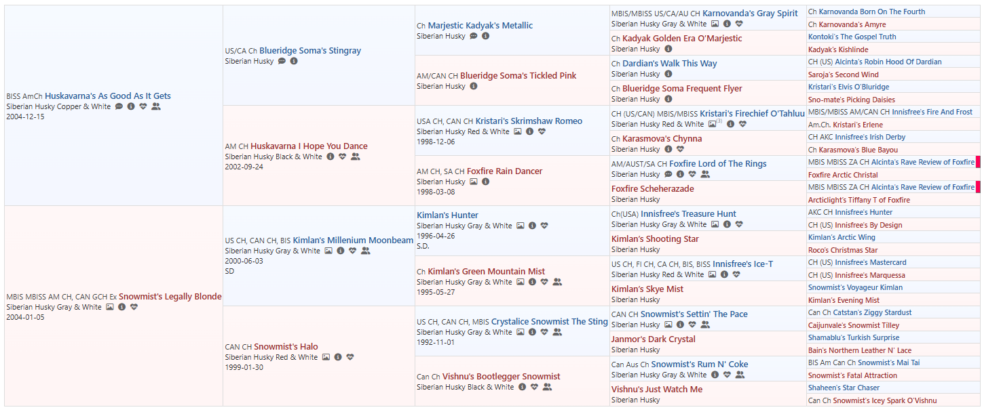The height and width of the screenshot is (416, 982).
Task: View image icon for Foxfire Rain Dancer
Action: pyautogui.click(x=474, y=182)
